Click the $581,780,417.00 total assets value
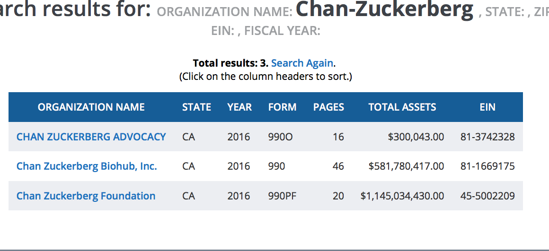The width and height of the screenshot is (549, 251). 406,166
